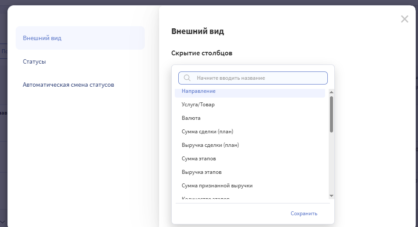This screenshot has height=227, width=418.
Task: Switch to the 'Статусы' tab
Action: (x=34, y=61)
